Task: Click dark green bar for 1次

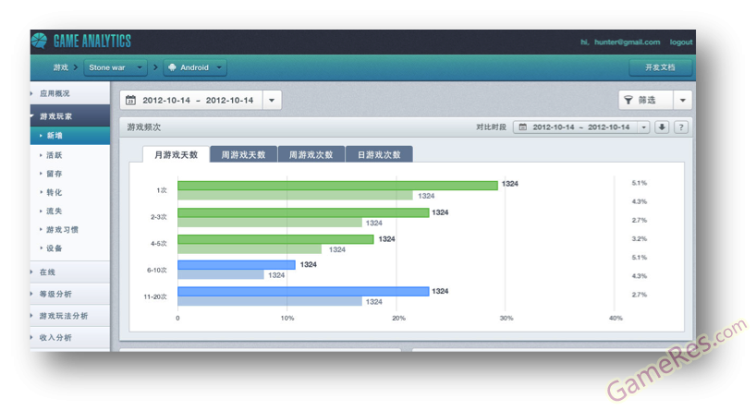Action: (337, 186)
